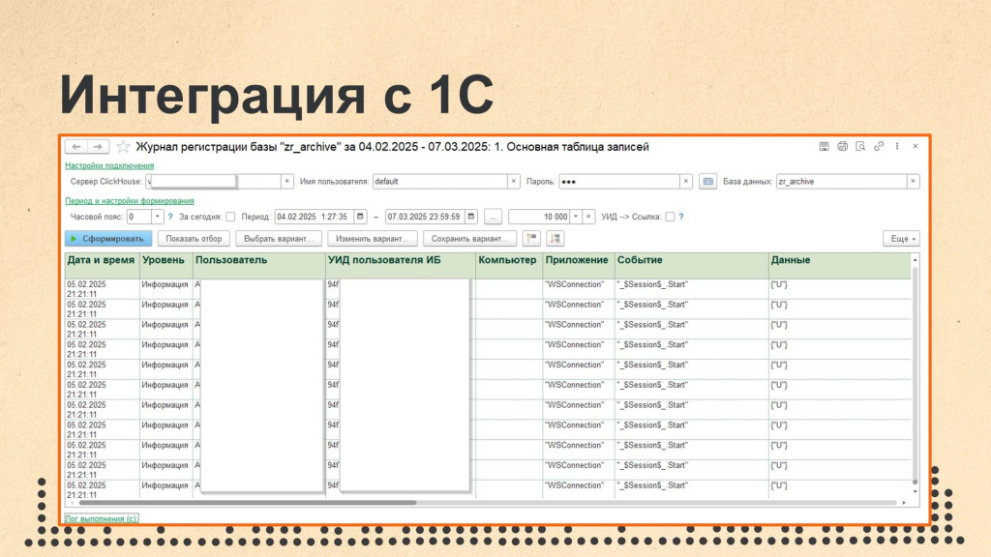This screenshot has width=991, height=557.
Task: Click the Сформировать button
Action: point(108,239)
